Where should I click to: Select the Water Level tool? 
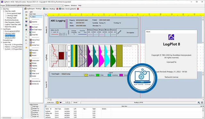(34, 74)
